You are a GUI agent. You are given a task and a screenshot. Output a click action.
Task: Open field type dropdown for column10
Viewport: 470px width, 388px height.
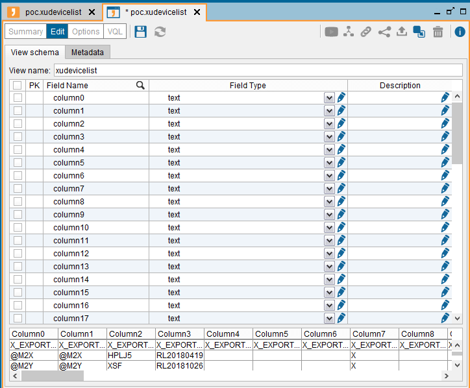[x=329, y=228]
